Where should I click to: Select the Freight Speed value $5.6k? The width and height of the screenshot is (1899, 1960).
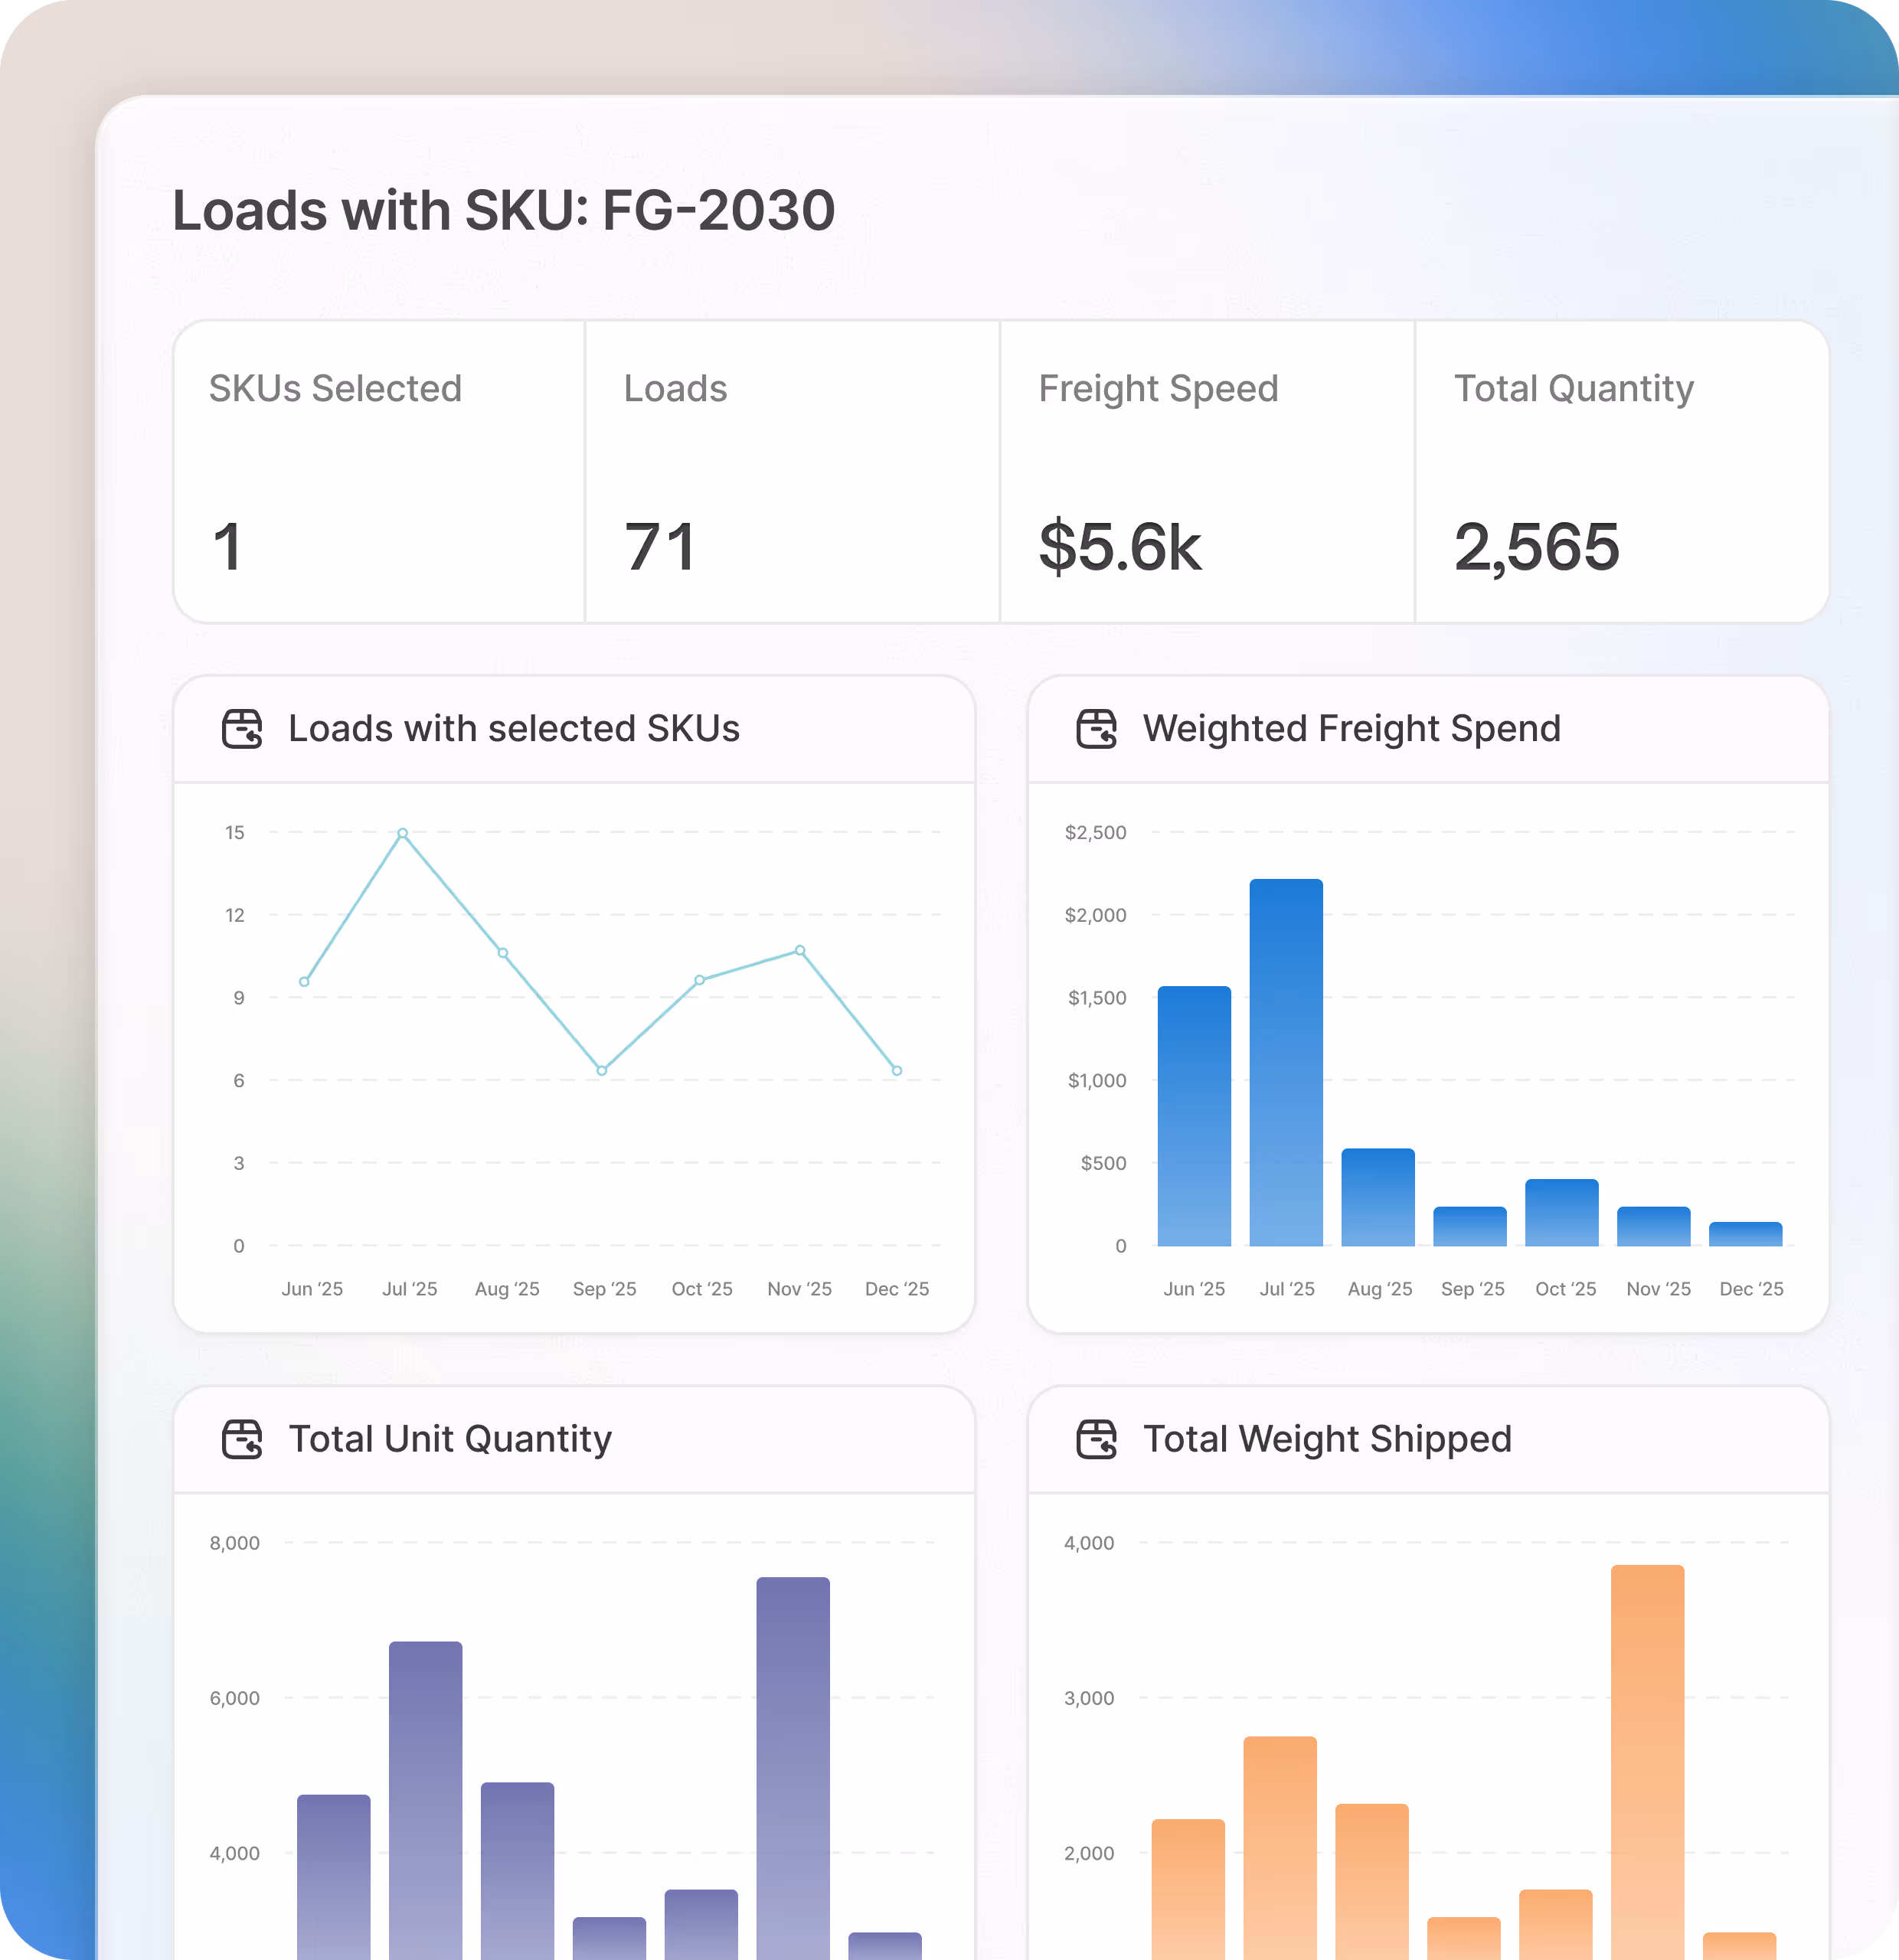[1120, 546]
